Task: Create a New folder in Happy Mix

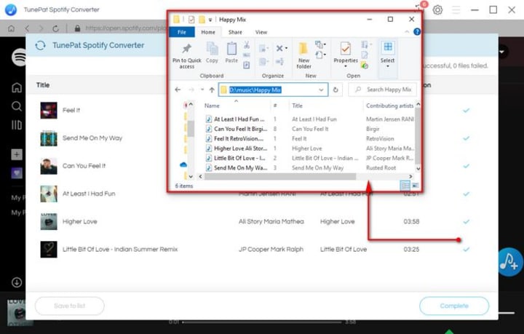Action: click(x=303, y=55)
